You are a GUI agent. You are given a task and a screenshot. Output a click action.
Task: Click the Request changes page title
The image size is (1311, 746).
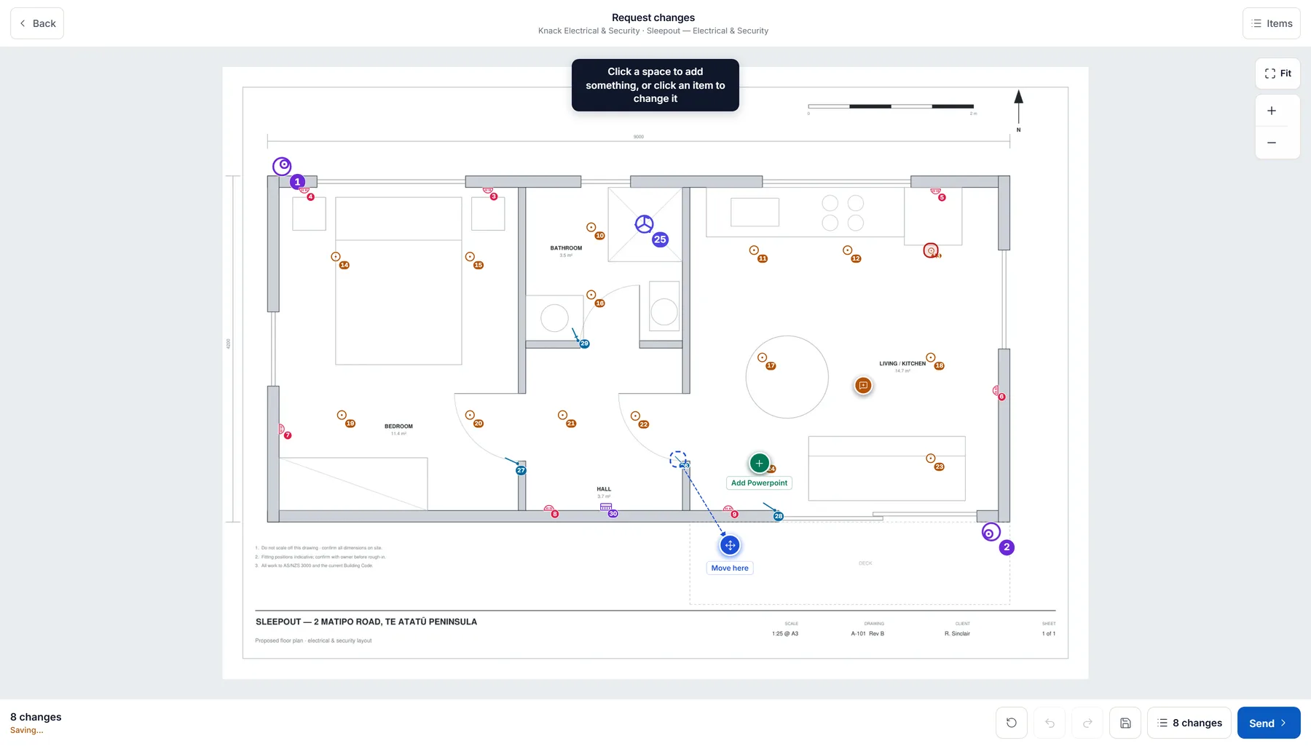coord(653,17)
